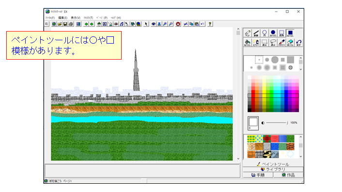Select the eraser tool
Viewport: 342px width, 192px height.
pyautogui.click(x=290, y=43)
